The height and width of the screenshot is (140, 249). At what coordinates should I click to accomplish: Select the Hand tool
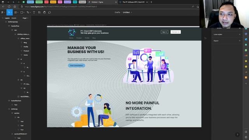pyautogui.click(x=44, y=12)
